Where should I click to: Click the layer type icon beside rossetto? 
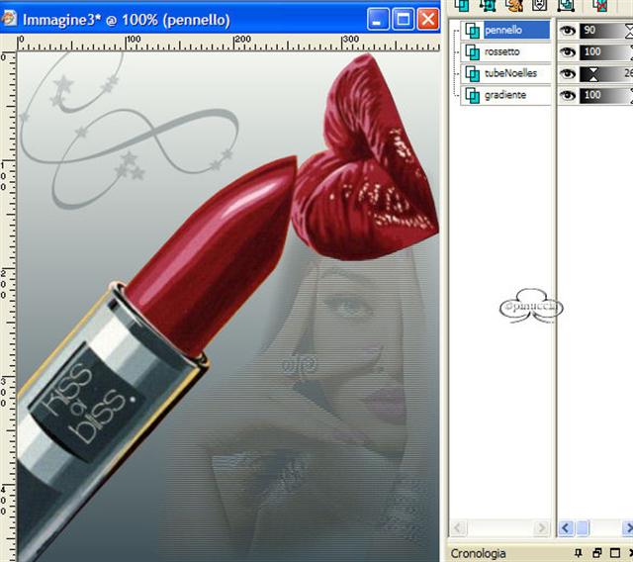472,52
